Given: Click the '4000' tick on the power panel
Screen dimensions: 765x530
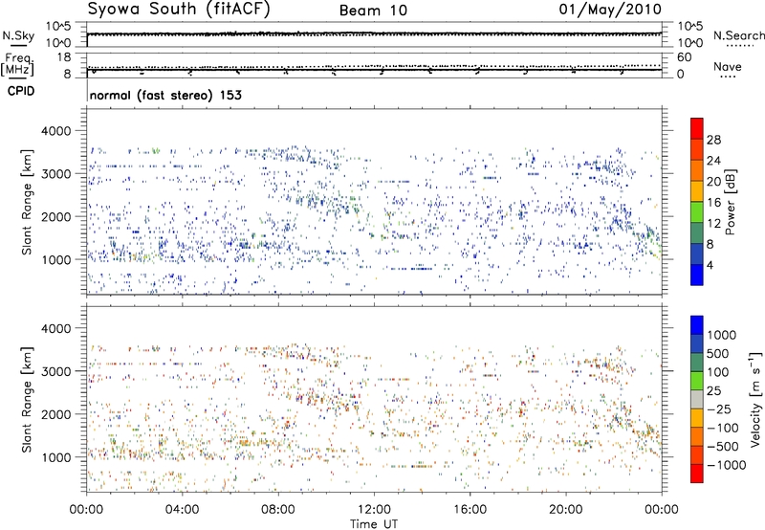Looking at the screenshot, I should (56, 131).
